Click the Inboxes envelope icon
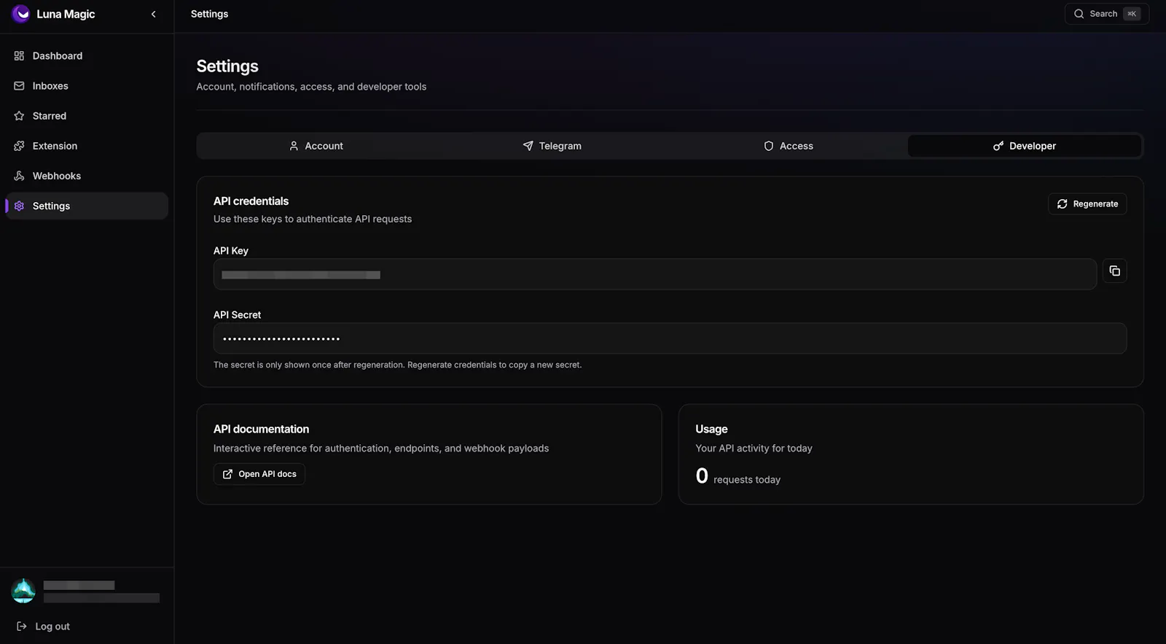Viewport: 1166px width, 644px height. [x=19, y=86]
